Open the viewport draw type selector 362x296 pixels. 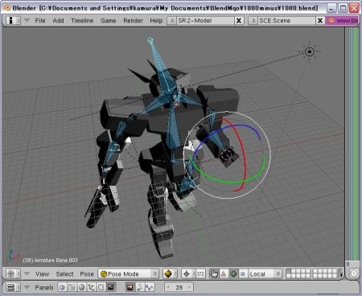pos(170,273)
